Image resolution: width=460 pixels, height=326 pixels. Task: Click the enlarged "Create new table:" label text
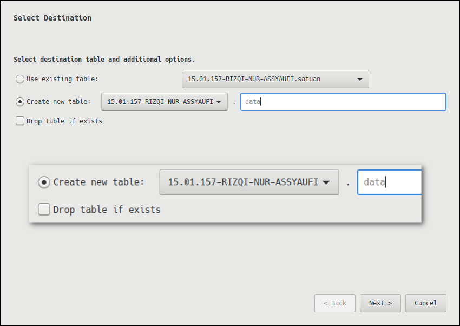[x=98, y=182]
